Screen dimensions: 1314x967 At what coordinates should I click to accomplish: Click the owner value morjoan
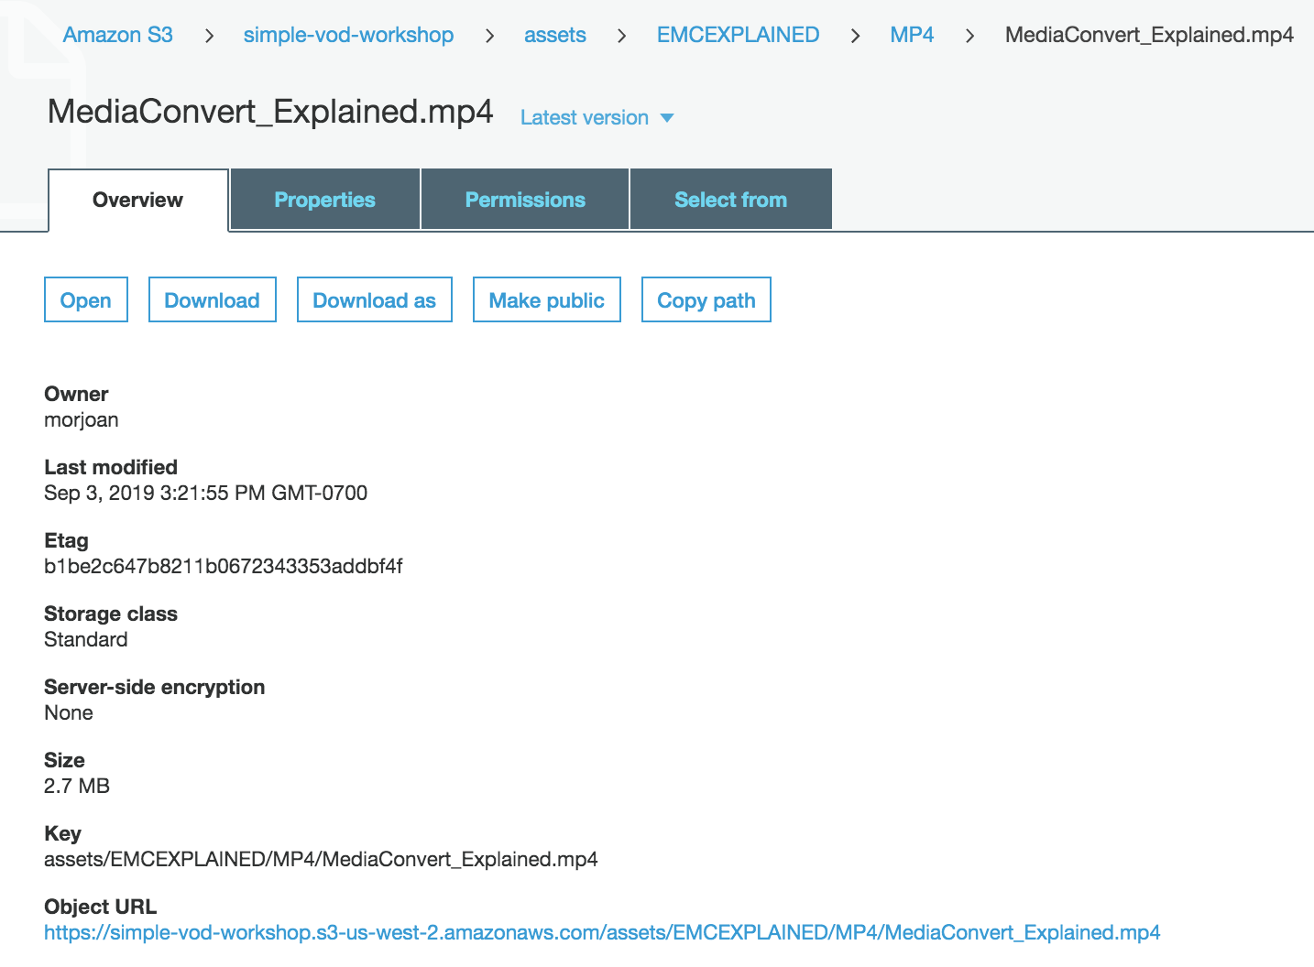click(82, 420)
